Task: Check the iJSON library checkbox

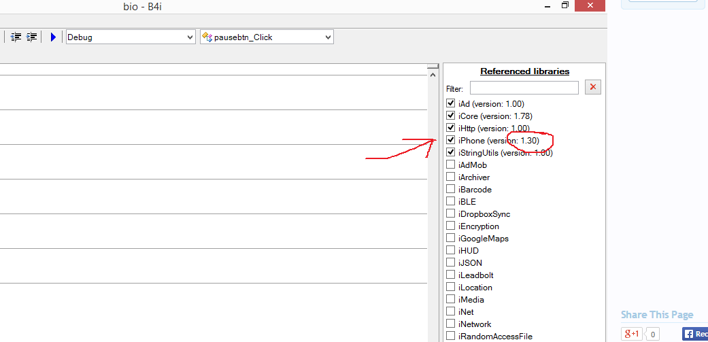Action: tap(450, 262)
